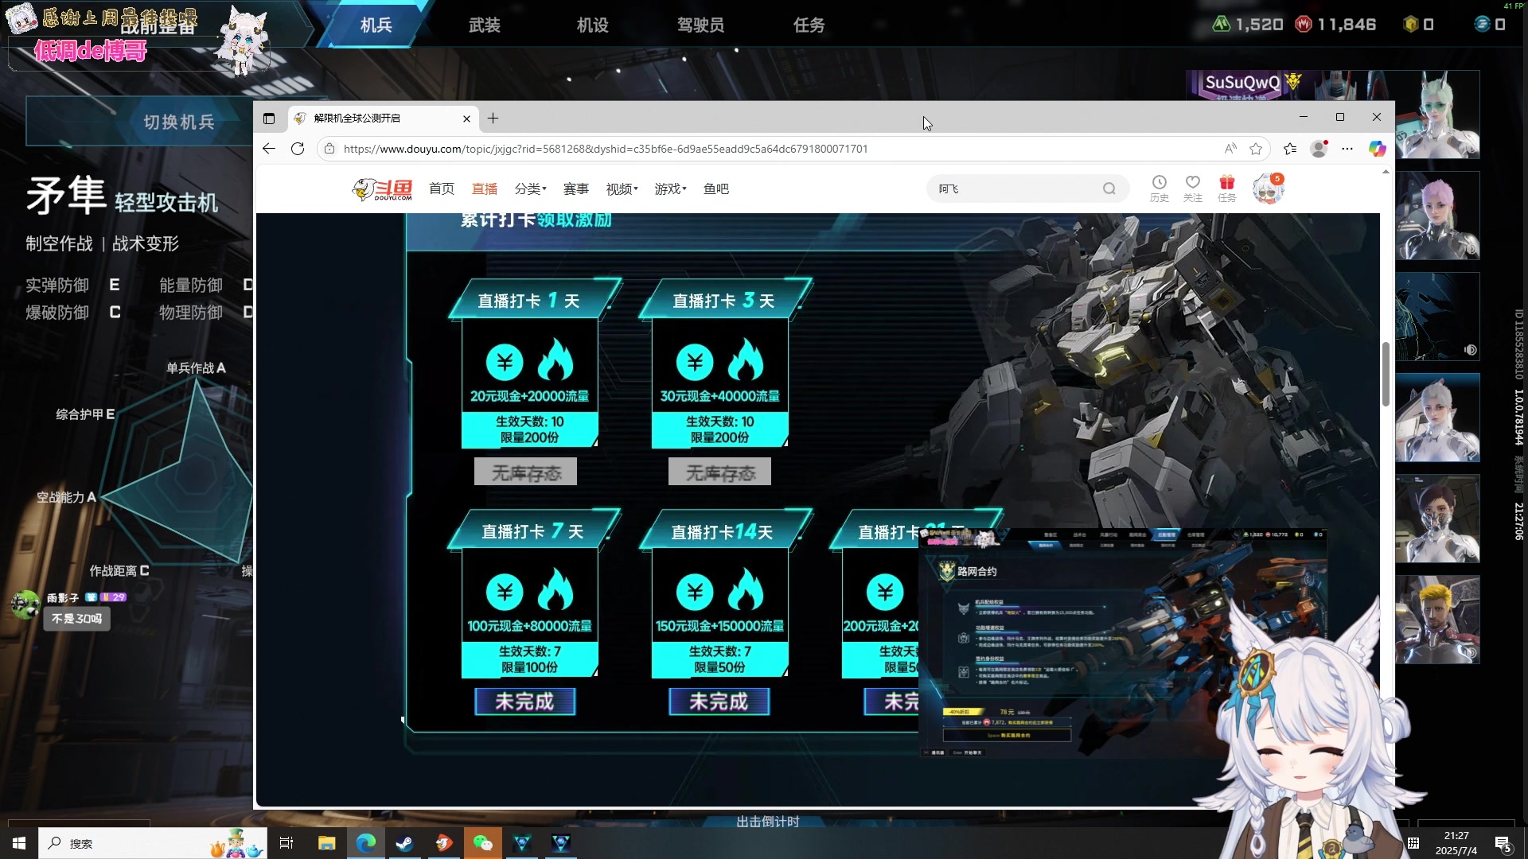This screenshot has width=1528, height=859.
Task: Click 无库存态 under 直播打卡3天
Action: tap(719, 472)
